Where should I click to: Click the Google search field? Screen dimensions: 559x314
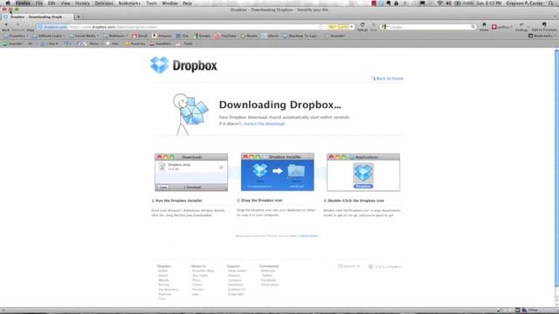tap(430, 27)
